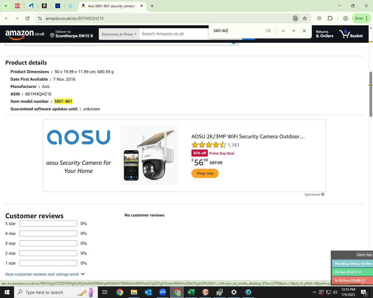The height and width of the screenshot is (298, 373).
Task: Change delivery location Scunthorpe DN15 9
Action: pyautogui.click(x=71, y=34)
